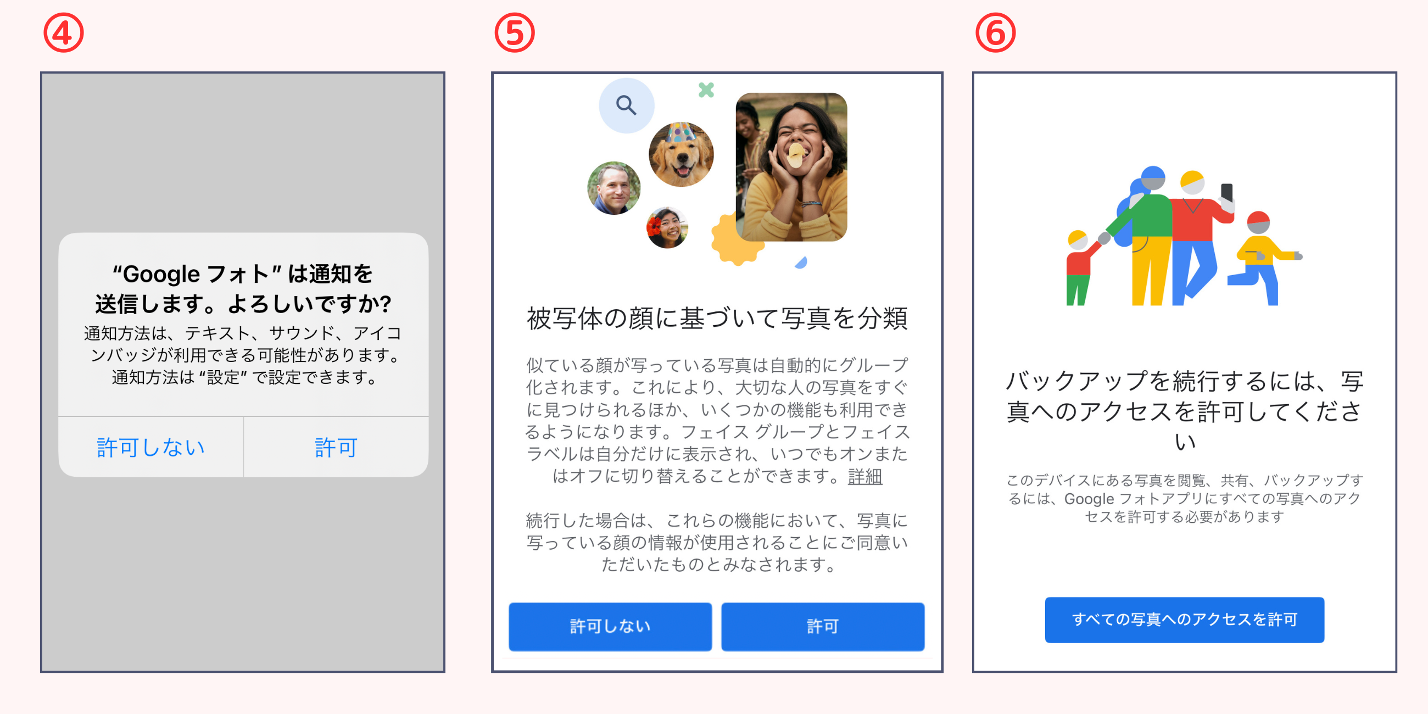The height and width of the screenshot is (714, 1428).
Task: Click the large laughing woman photo
Action: point(791,167)
